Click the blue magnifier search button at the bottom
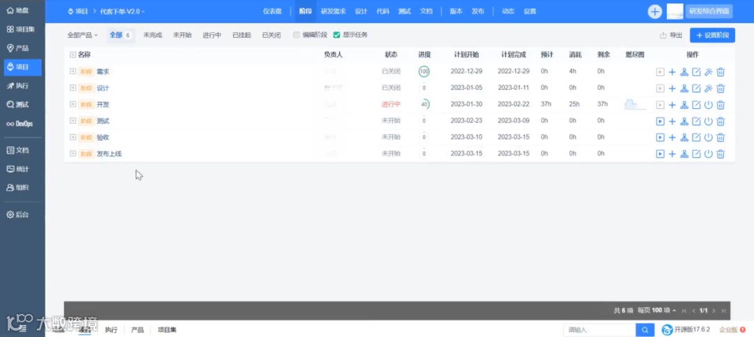 tap(645, 330)
